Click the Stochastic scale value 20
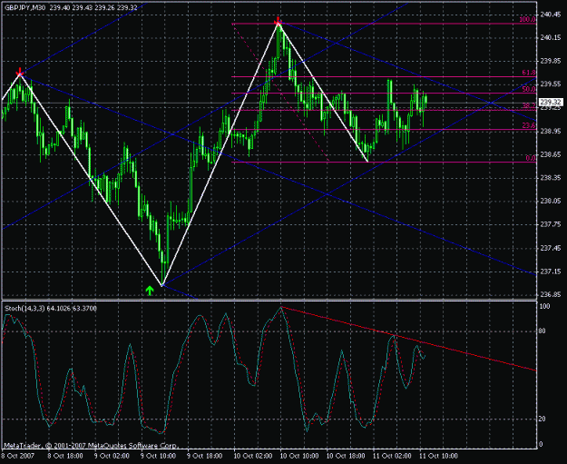567x464 pixels. point(543,419)
